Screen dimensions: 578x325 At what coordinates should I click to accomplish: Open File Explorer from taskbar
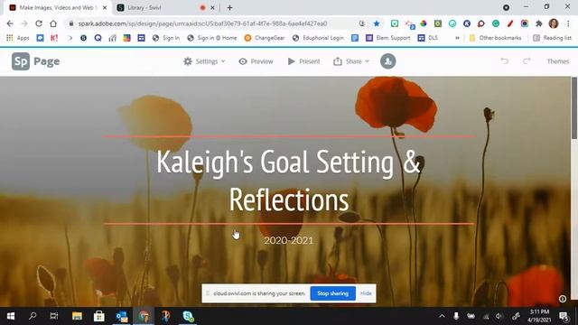click(77, 316)
